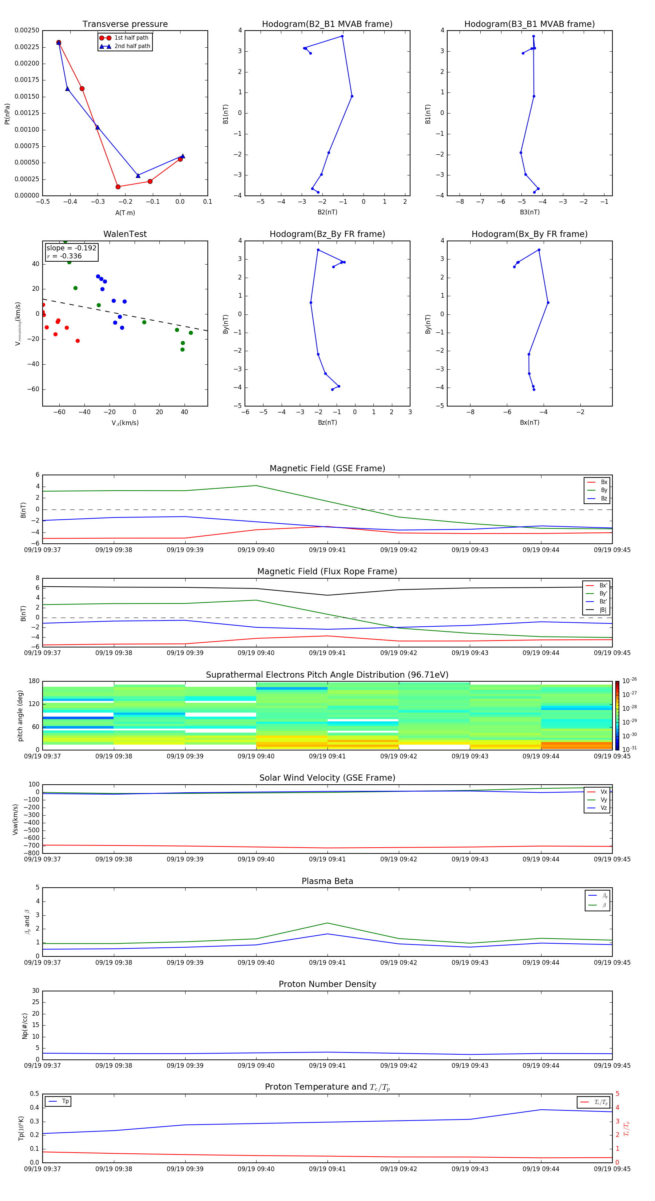Click the 'Pt(nPa)' y-axis label
This screenshot has width=655, height=1201.
pos(7,113)
